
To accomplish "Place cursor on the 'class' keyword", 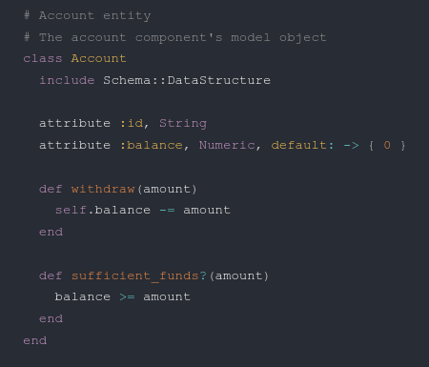I will (43, 58).
